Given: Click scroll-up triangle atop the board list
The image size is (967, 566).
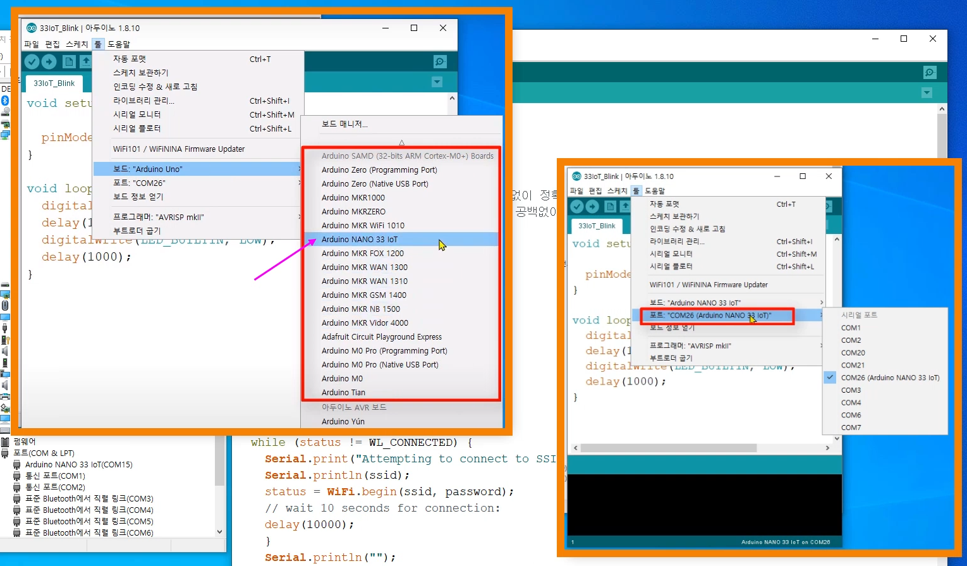Looking at the screenshot, I should click(x=401, y=143).
